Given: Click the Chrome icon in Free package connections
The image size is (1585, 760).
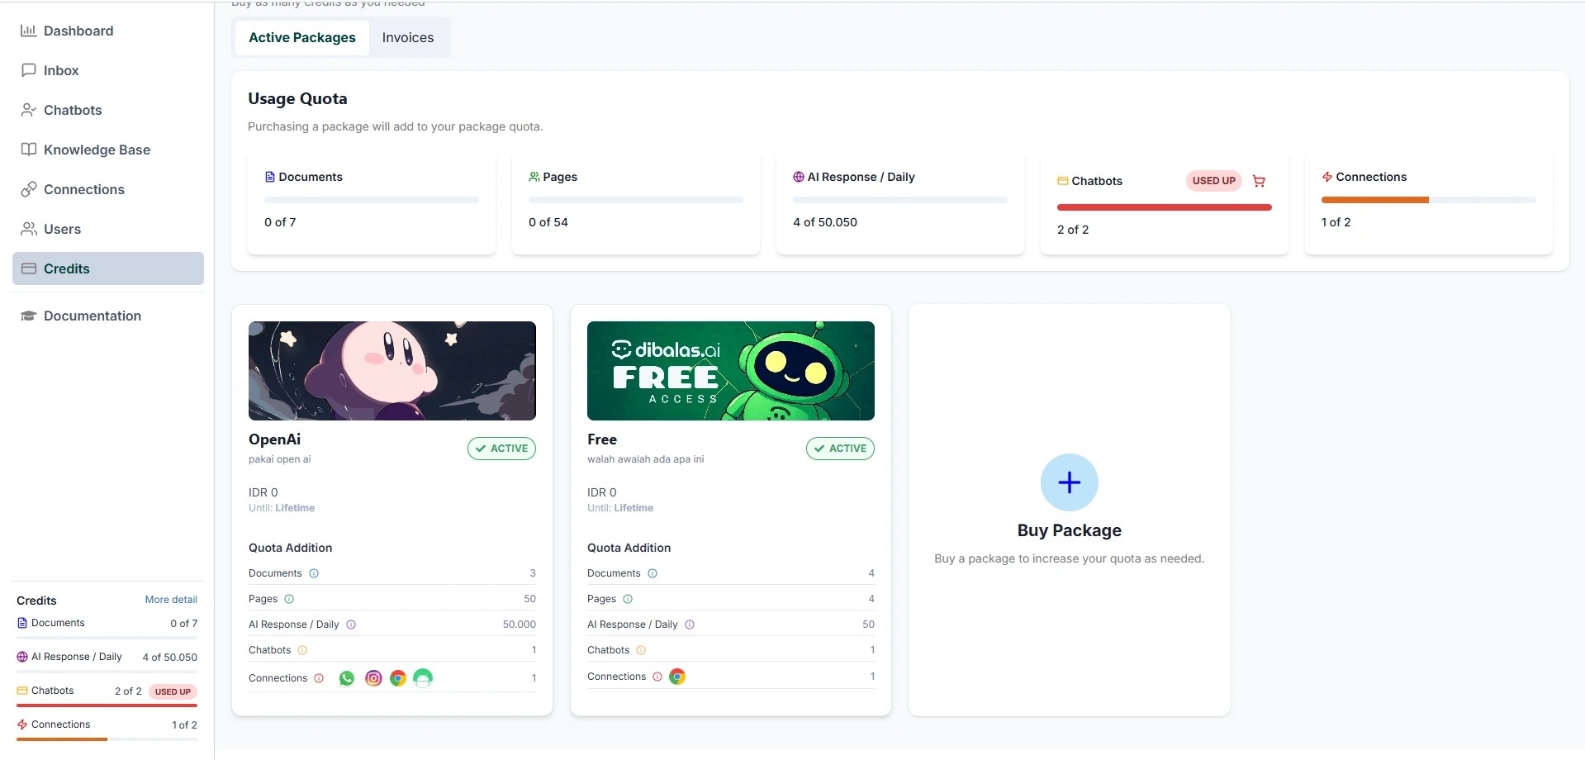Looking at the screenshot, I should point(677,677).
